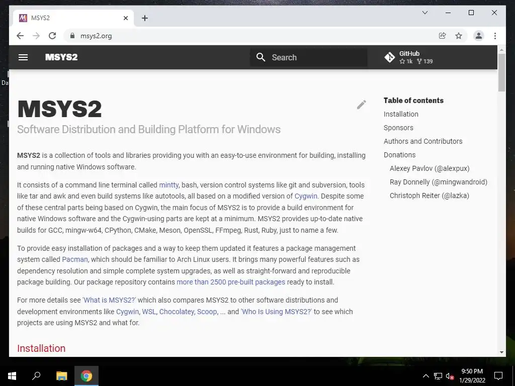Open Windows taskbar search

[36, 376]
